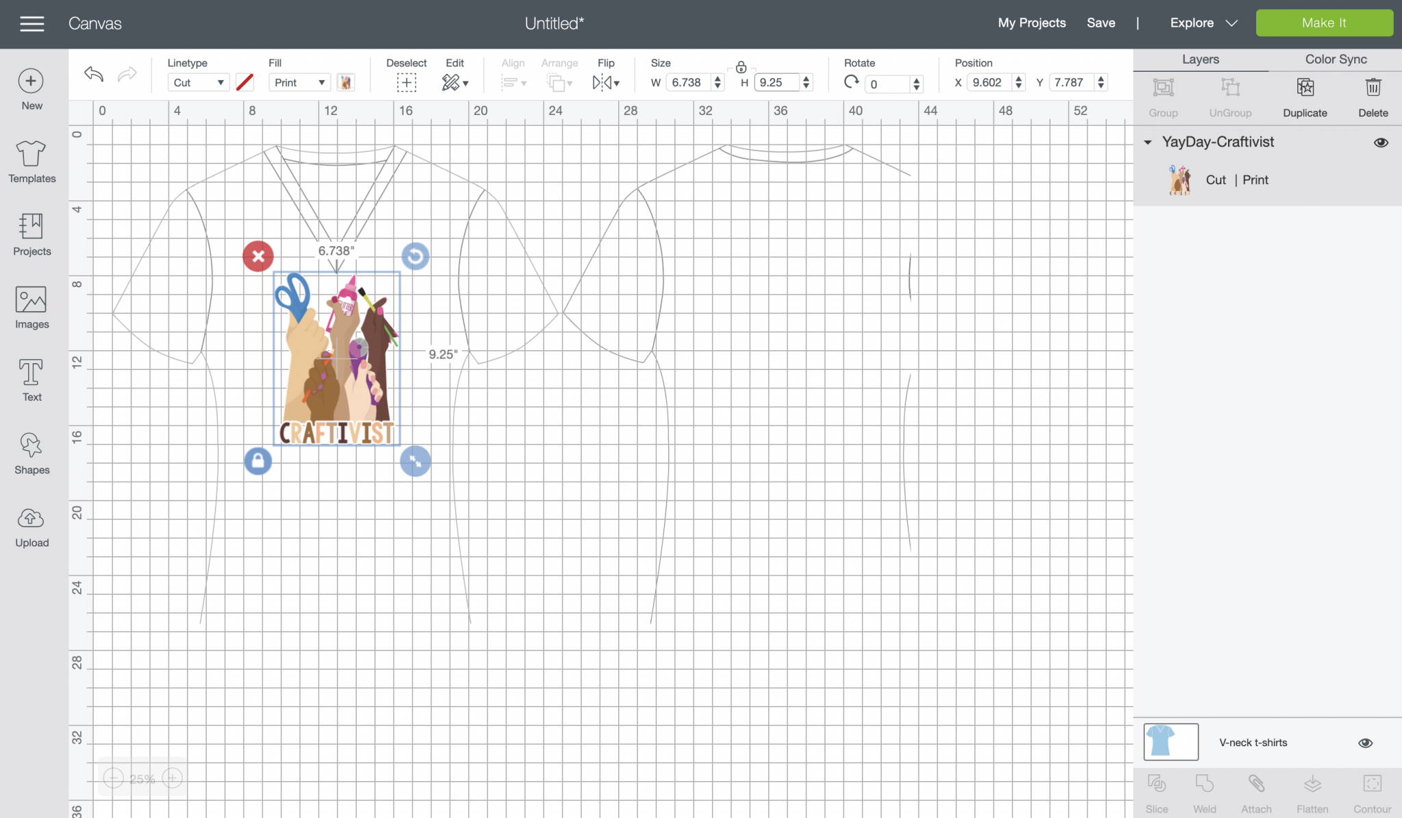Open Upload panel

point(31,527)
